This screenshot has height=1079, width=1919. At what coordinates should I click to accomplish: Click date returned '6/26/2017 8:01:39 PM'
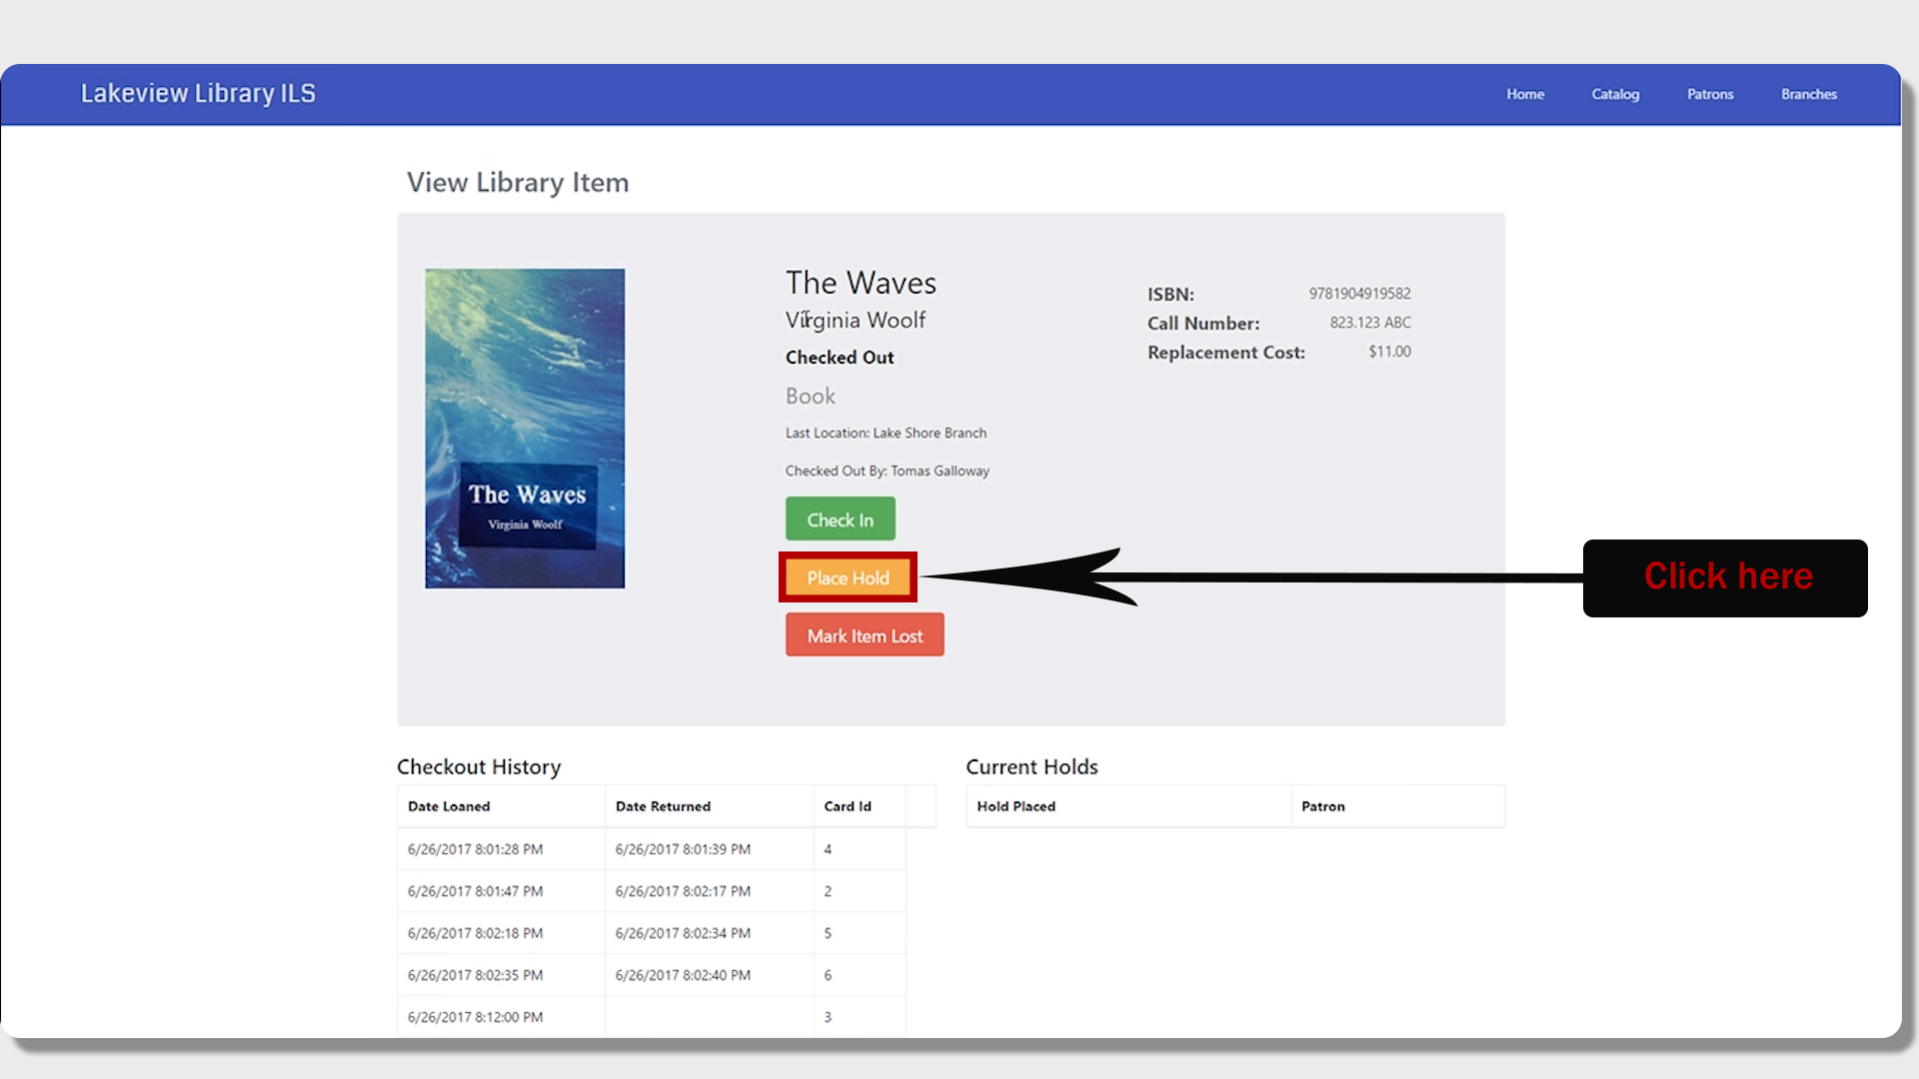tap(683, 849)
